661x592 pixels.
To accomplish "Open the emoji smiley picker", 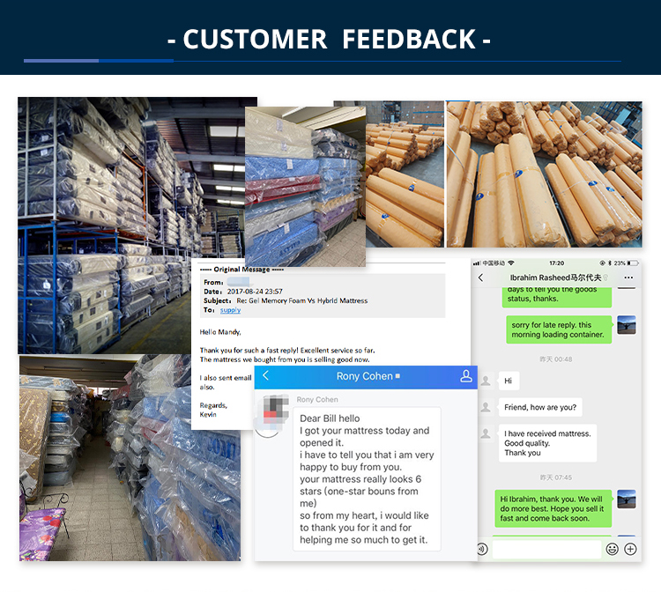I will pyautogui.click(x=612, y=549).
